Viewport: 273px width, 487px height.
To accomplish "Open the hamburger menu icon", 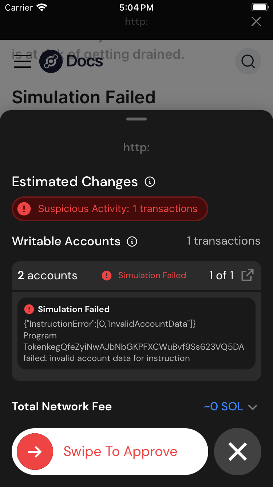I will tap(23, 61).
